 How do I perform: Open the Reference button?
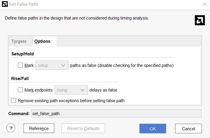point(39,129)
